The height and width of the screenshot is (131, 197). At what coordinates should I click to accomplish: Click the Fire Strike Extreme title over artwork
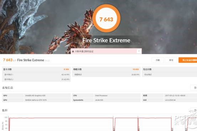[106, 40]
